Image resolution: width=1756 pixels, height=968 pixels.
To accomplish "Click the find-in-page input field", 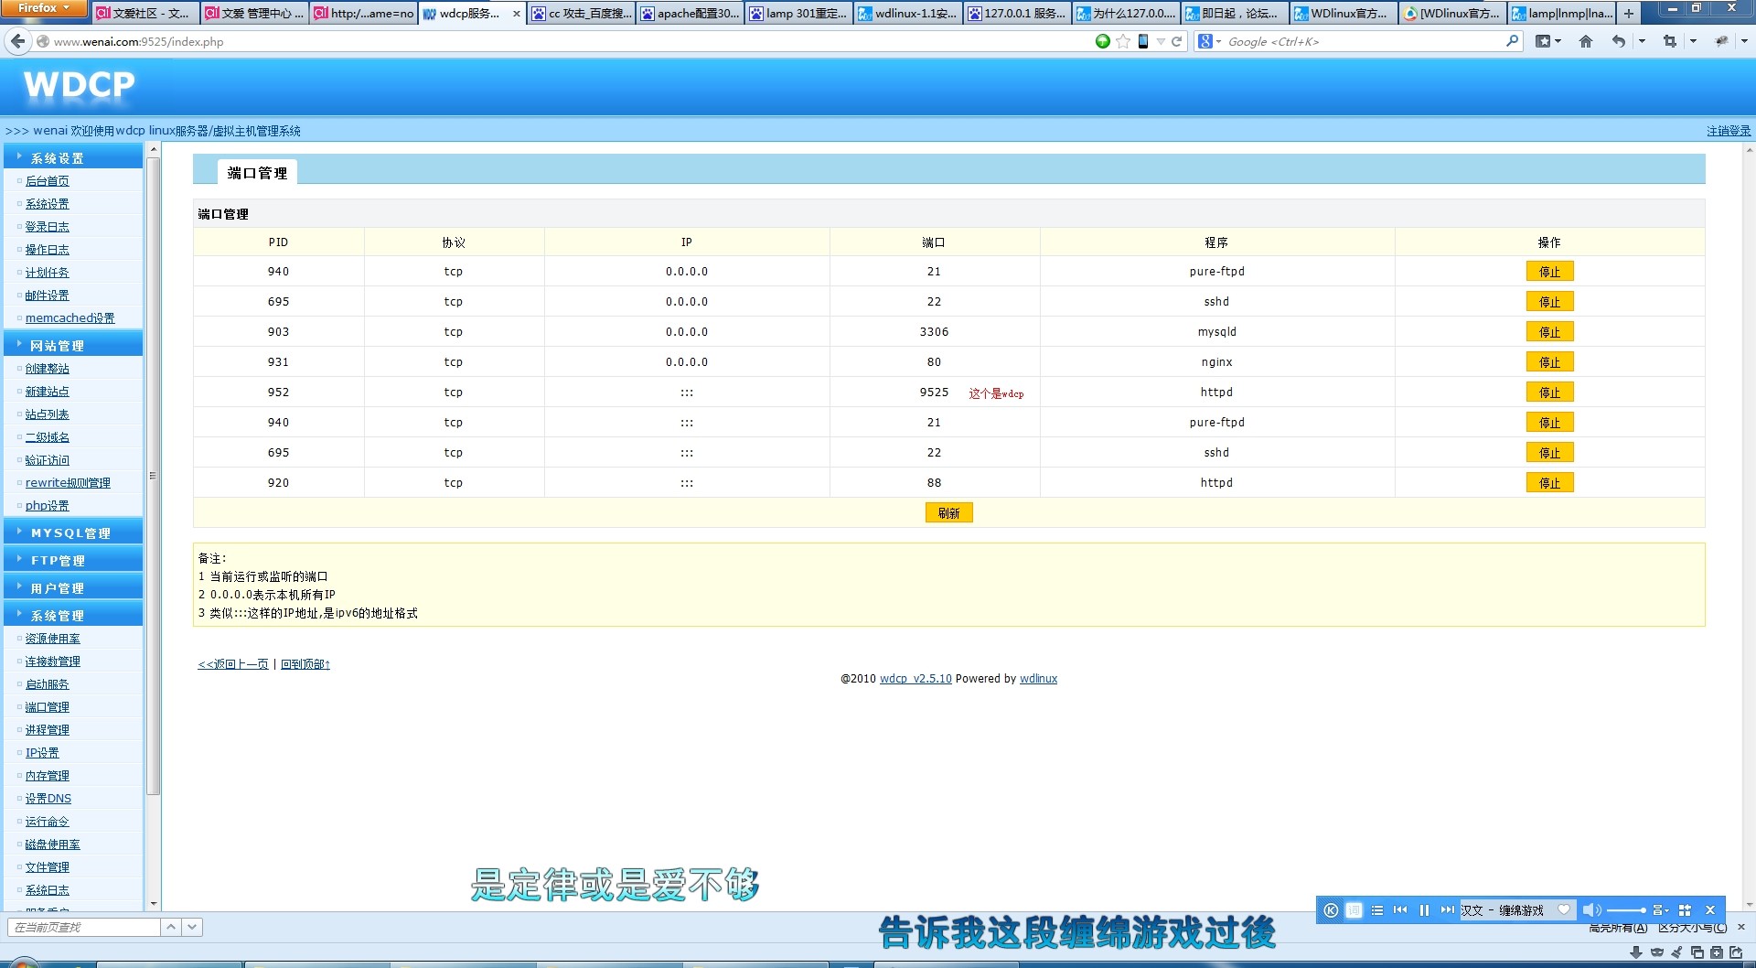I will (84, 927).
